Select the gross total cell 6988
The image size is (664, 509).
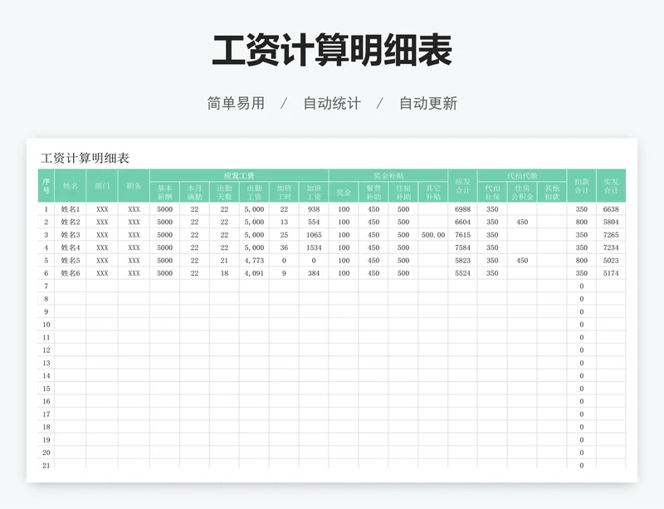tap(463, 209)
